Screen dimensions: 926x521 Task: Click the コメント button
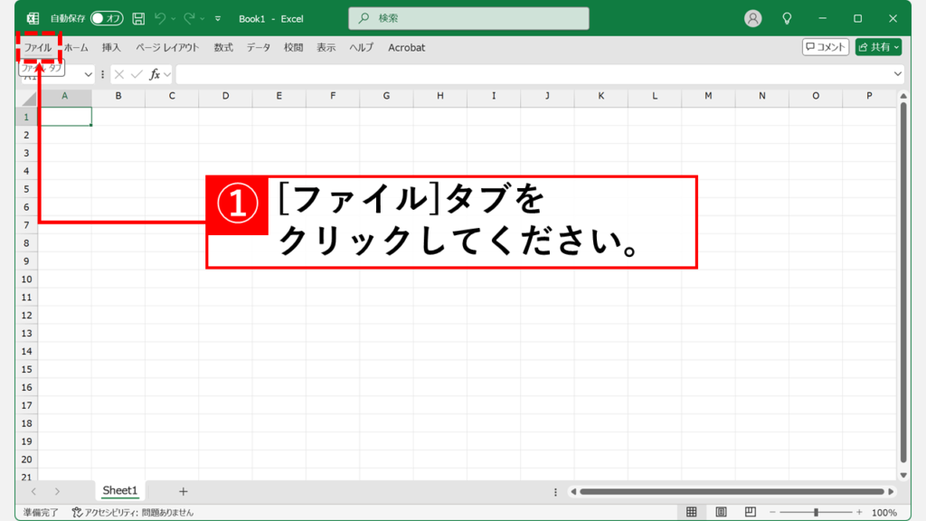pos(826,47)
